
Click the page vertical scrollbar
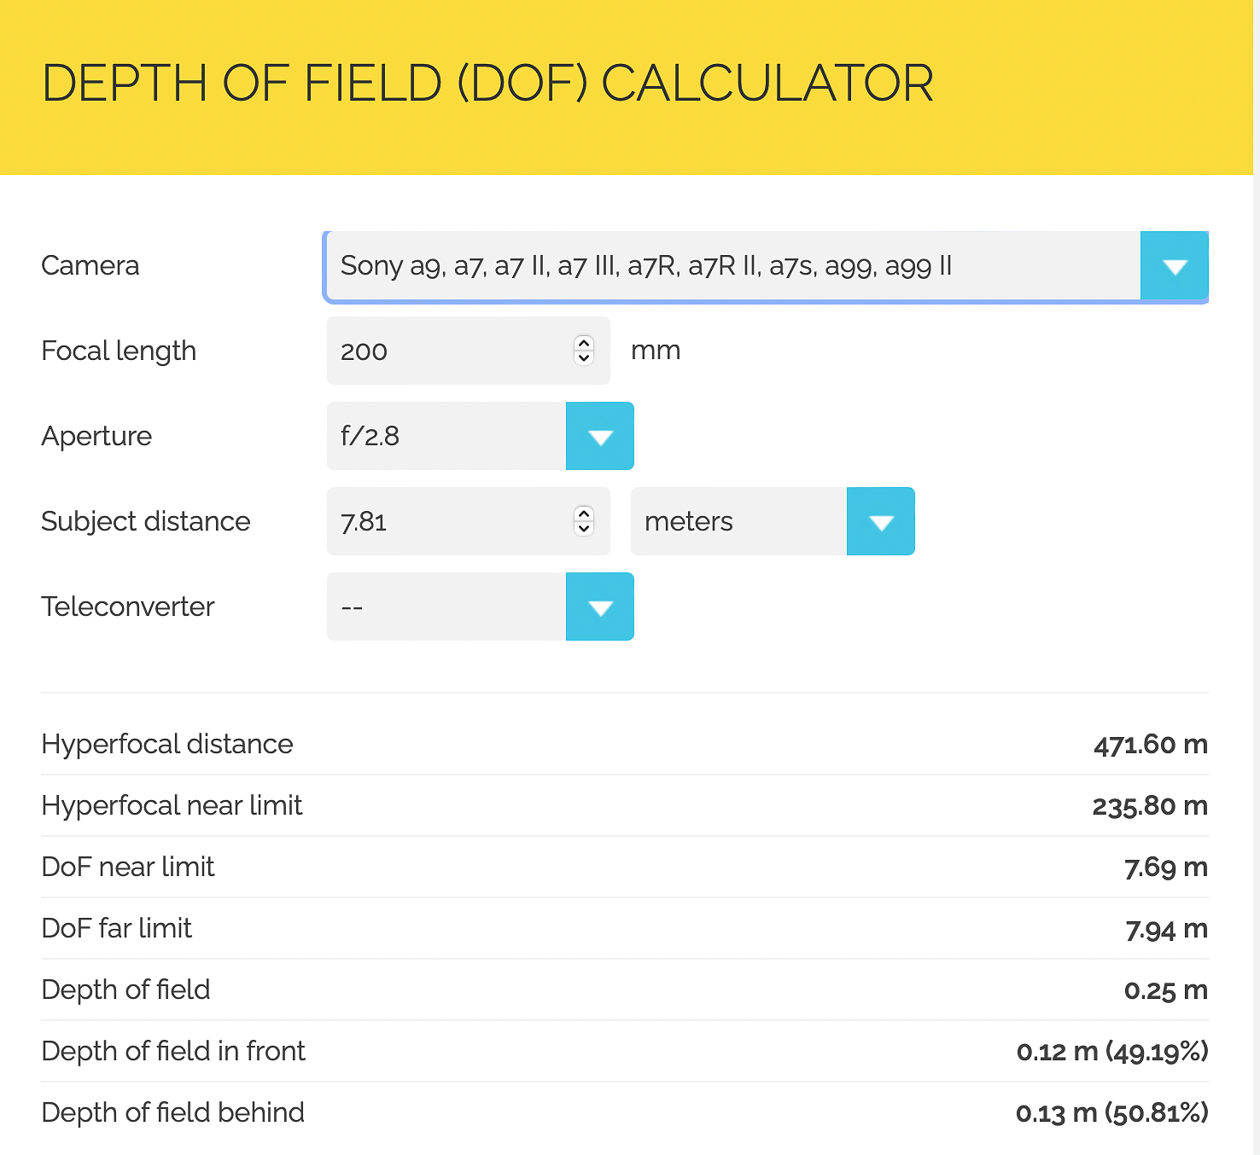(1257, 577)
